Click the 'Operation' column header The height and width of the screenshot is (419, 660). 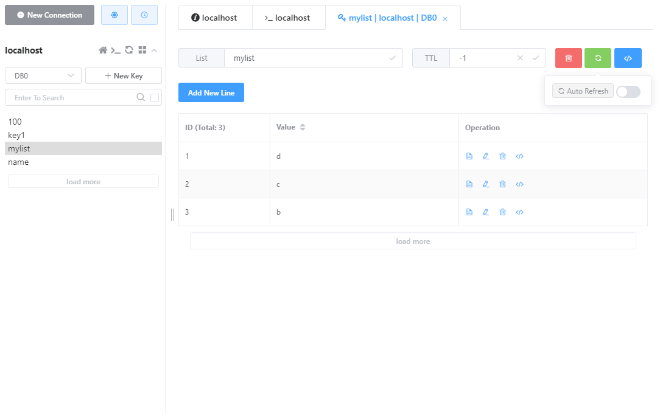[x=553, y=128]
